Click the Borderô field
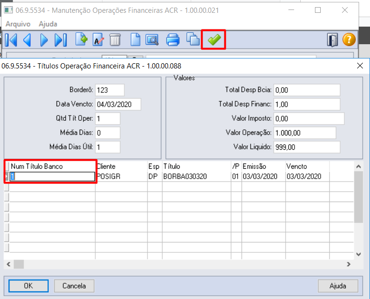The height and width of the screenshot is (299, 370). [x=110, y=90]
